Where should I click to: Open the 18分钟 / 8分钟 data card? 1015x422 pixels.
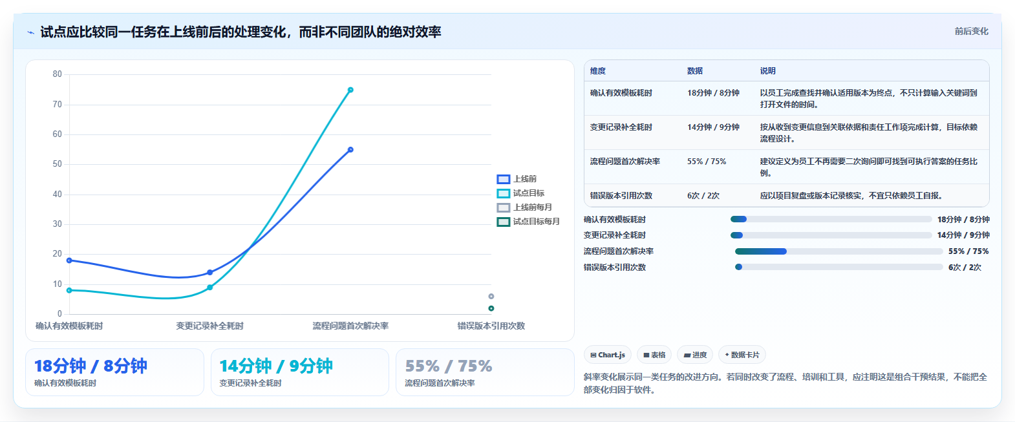[x=114, y=372]
